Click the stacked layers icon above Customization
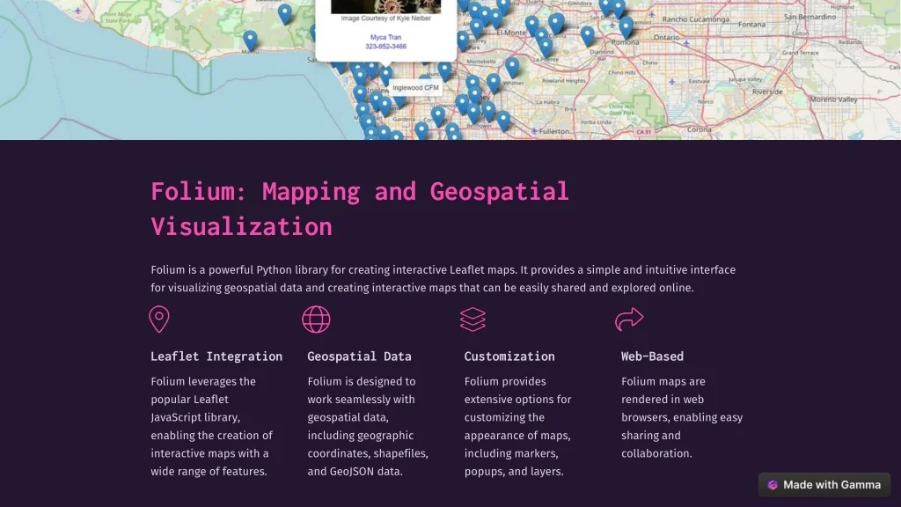The width and height of the screenshot is (901, 507). tap(472, 320)
